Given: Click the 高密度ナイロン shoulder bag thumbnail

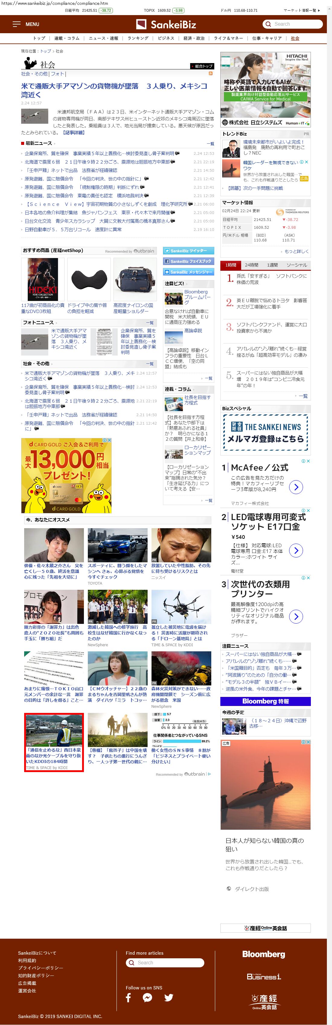Looking at the screenshot, I should point(135,280).
